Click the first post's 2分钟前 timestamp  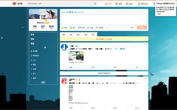[71, 62]
